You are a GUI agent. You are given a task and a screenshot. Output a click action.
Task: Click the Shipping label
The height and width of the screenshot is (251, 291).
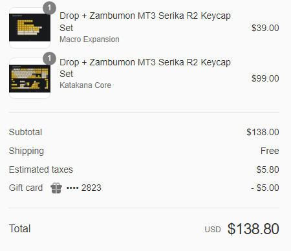pos(27,151)
